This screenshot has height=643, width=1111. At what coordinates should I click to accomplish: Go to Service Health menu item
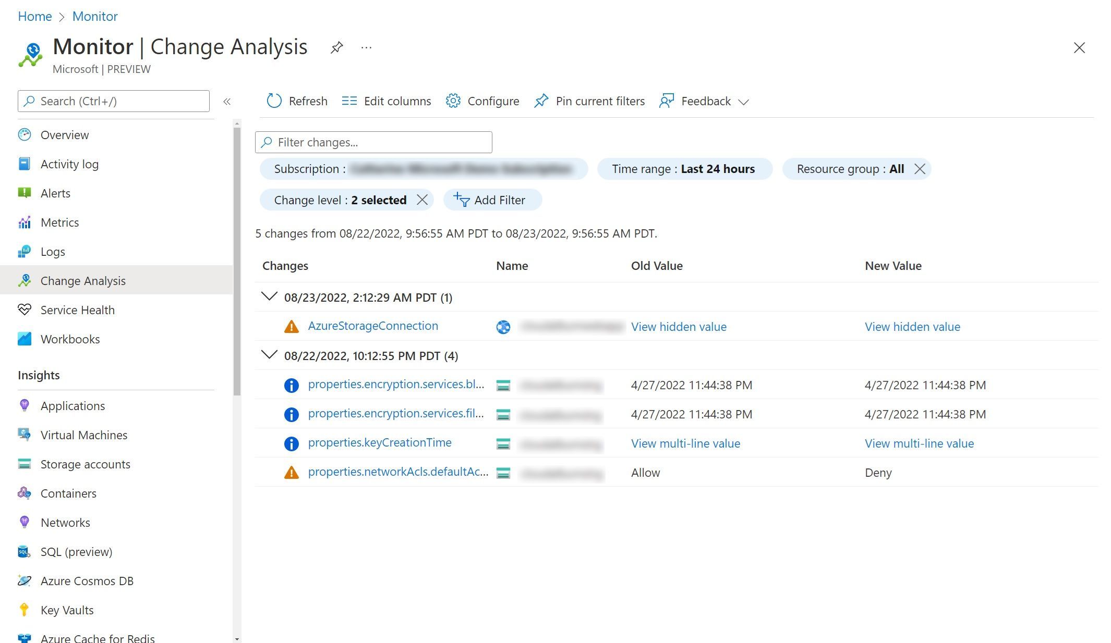(77, 310)
